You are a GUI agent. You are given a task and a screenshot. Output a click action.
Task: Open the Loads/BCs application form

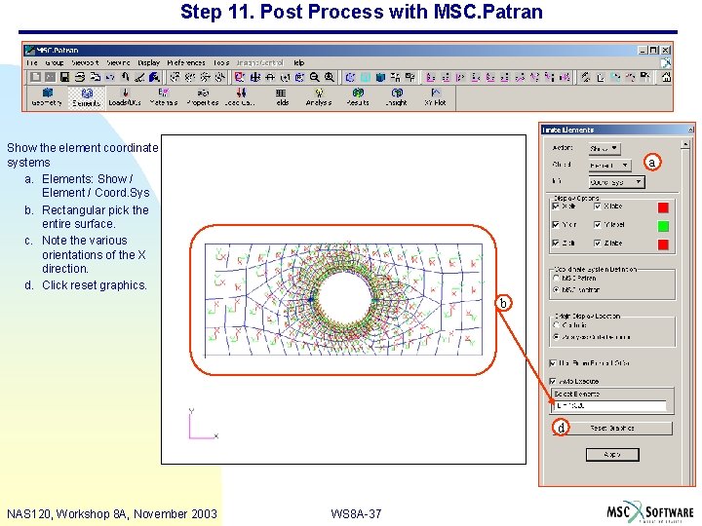point(125,97)
